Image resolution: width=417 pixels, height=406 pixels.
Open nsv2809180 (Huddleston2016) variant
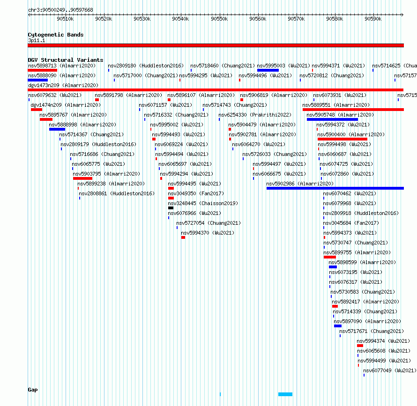pyautogui.click(x=146, y=66)
